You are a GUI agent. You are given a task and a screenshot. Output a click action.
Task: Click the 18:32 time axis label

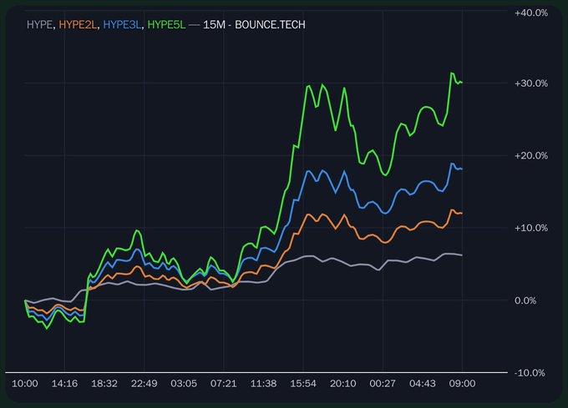(x=104, y=384)
